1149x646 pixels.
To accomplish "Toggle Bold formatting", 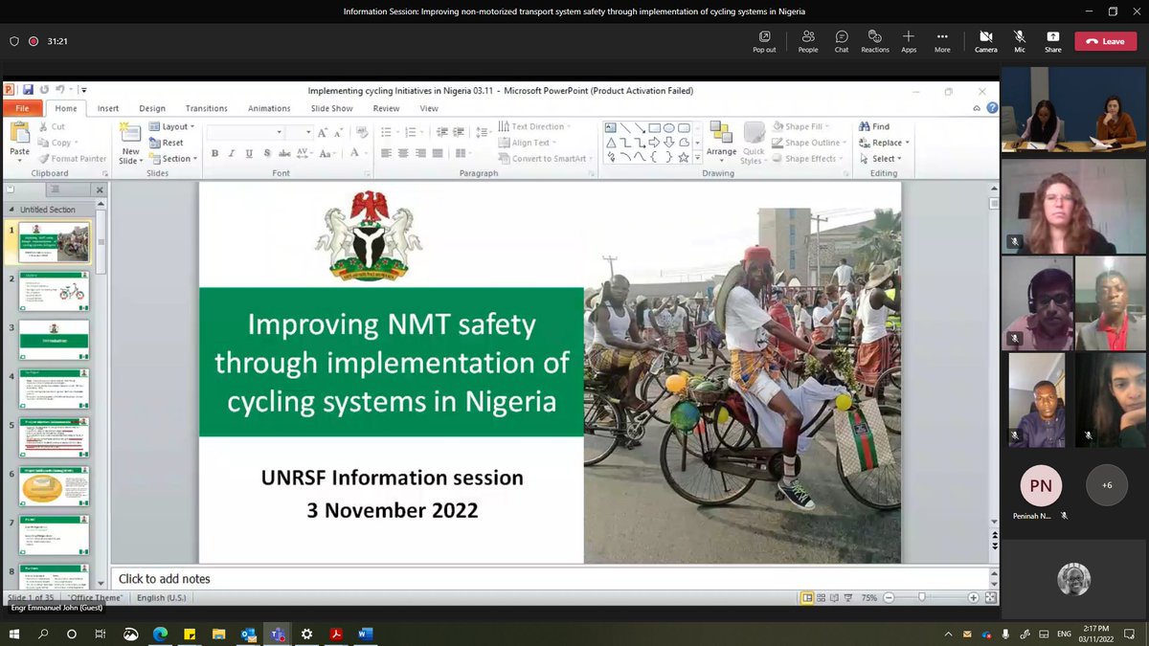I will pos(214,153).
